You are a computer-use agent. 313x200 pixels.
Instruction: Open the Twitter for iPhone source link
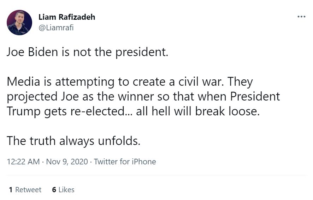click(x=125, y=162)
